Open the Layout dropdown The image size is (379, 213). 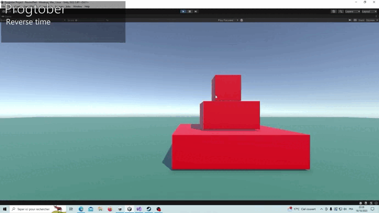[369, 12]
